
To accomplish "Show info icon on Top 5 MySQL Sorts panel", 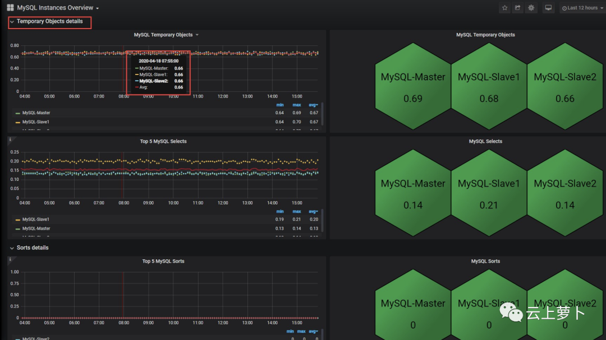I will (x=10, y=260).
